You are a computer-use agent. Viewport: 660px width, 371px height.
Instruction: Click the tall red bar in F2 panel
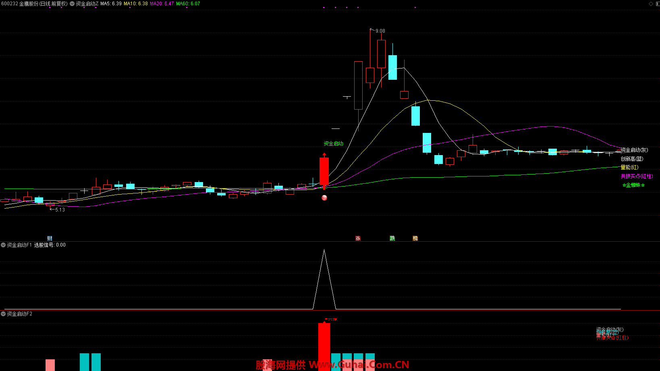pyautogui.click(x=324, y=347)
